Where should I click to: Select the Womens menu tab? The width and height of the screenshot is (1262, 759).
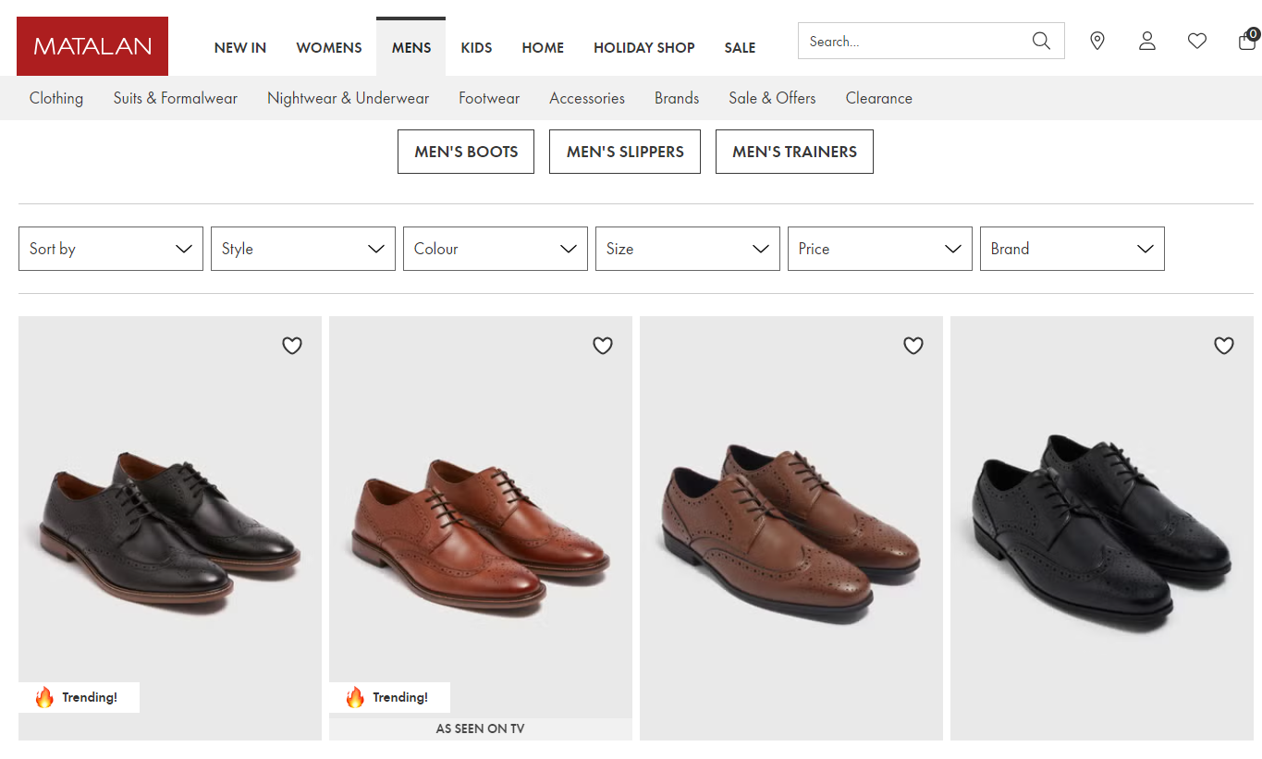[x=329, y=48]
